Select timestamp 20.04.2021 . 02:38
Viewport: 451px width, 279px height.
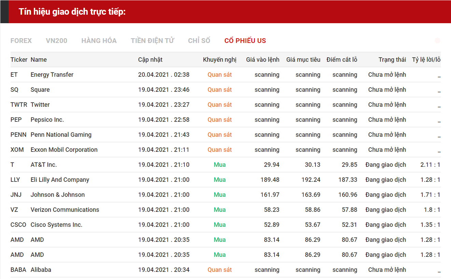164,75
